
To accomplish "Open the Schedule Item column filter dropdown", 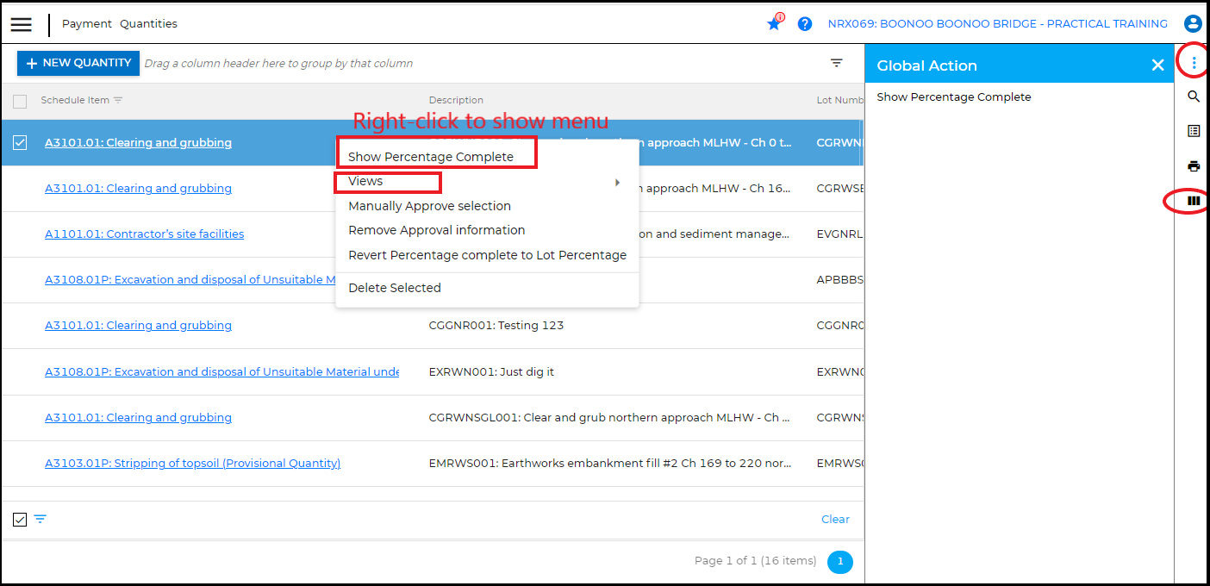I will click(x=118, y=100).
